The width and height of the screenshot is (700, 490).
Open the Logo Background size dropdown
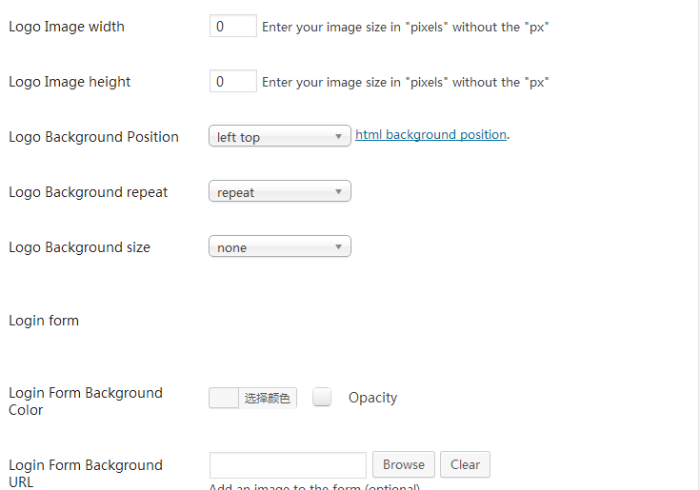[x=279, y=247]
